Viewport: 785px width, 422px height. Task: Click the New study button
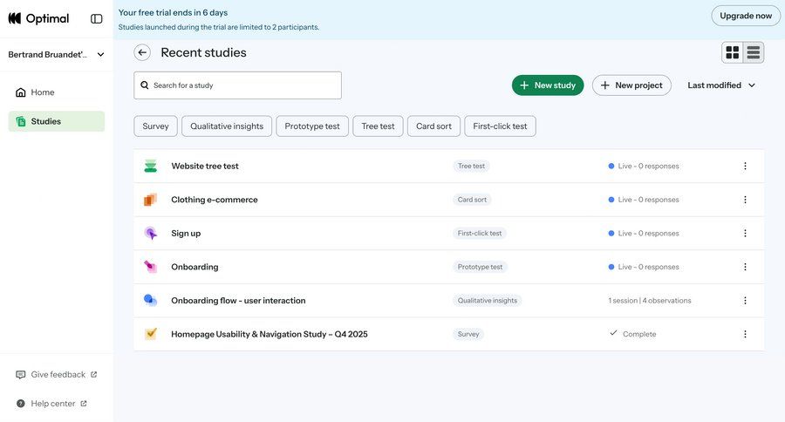[x=548, y=85]
